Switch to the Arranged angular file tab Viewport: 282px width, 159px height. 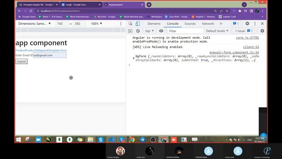38,5
